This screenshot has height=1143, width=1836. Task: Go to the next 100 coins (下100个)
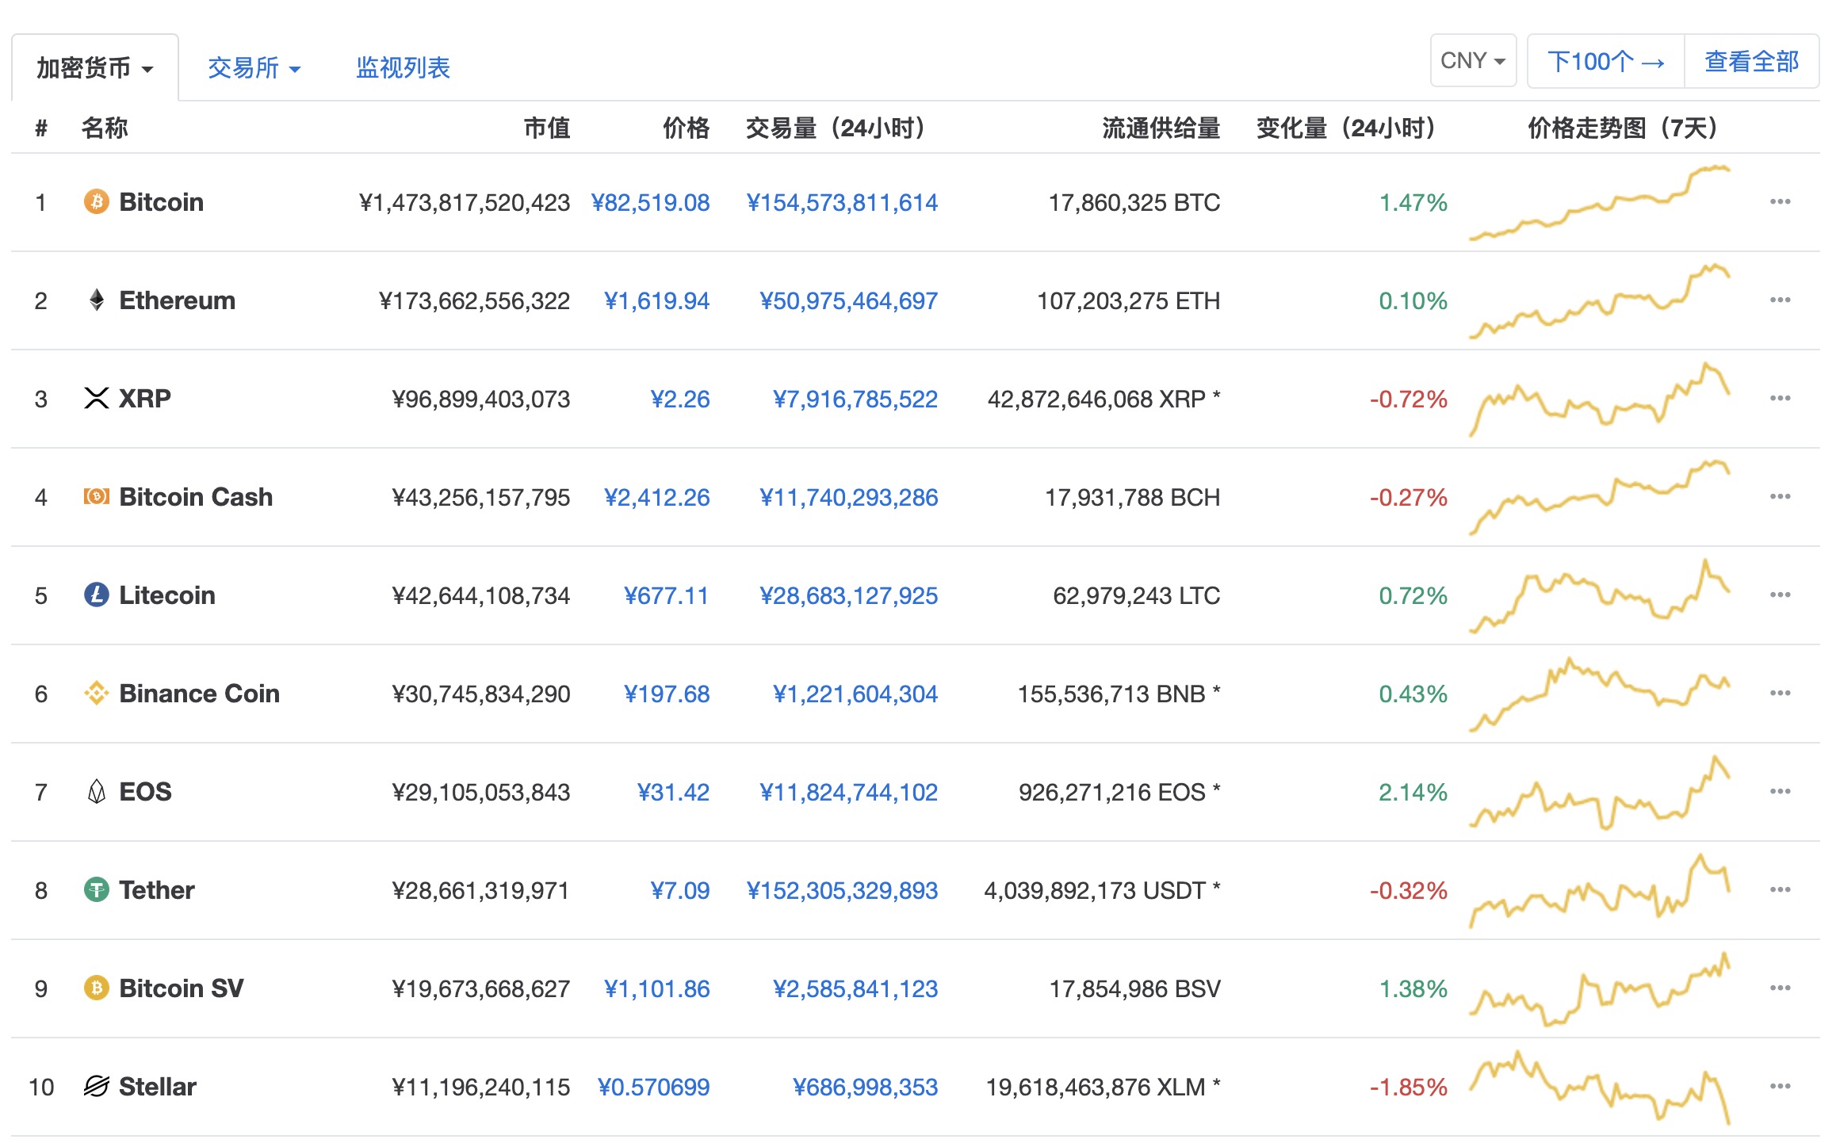[1606, 61]
